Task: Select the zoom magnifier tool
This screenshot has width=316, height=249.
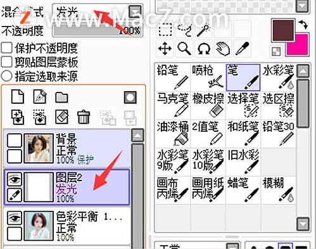Action: coord(184,49)
